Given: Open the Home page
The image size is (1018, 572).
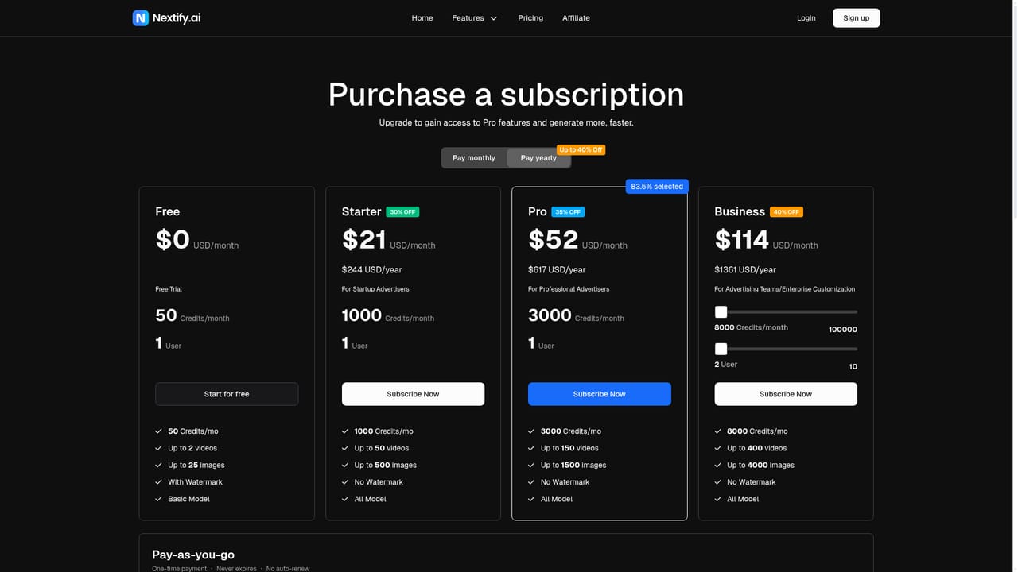Looking at the screenshot, I should pos(422,18).
